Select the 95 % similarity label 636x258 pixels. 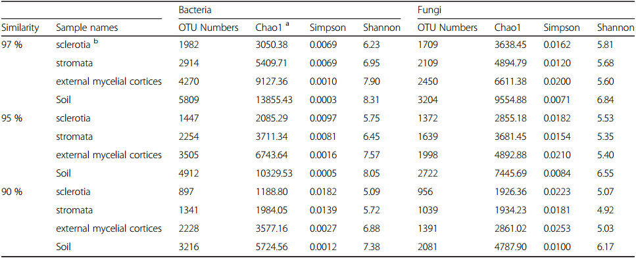12,118
